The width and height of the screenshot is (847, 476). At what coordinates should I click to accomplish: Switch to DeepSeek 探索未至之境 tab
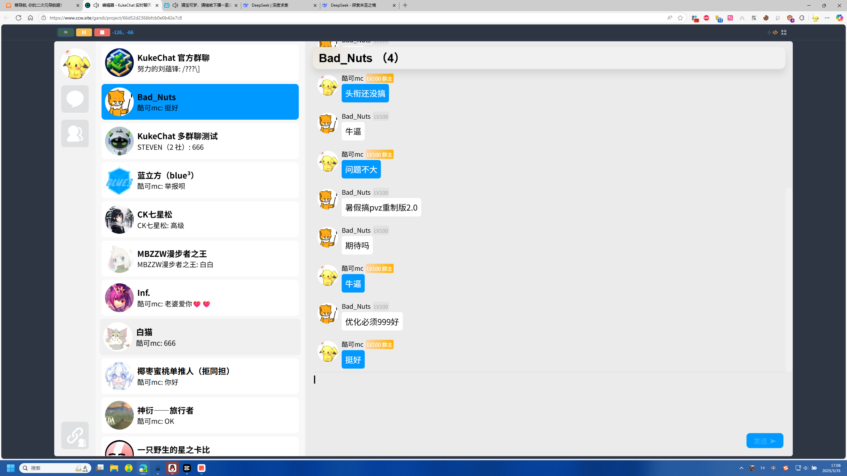point(359,5)
